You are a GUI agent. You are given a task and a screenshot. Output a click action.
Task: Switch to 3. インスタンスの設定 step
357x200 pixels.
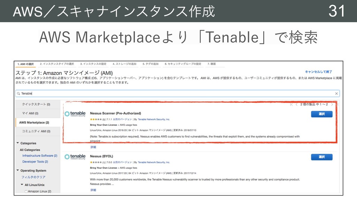[x=93, y=64]
